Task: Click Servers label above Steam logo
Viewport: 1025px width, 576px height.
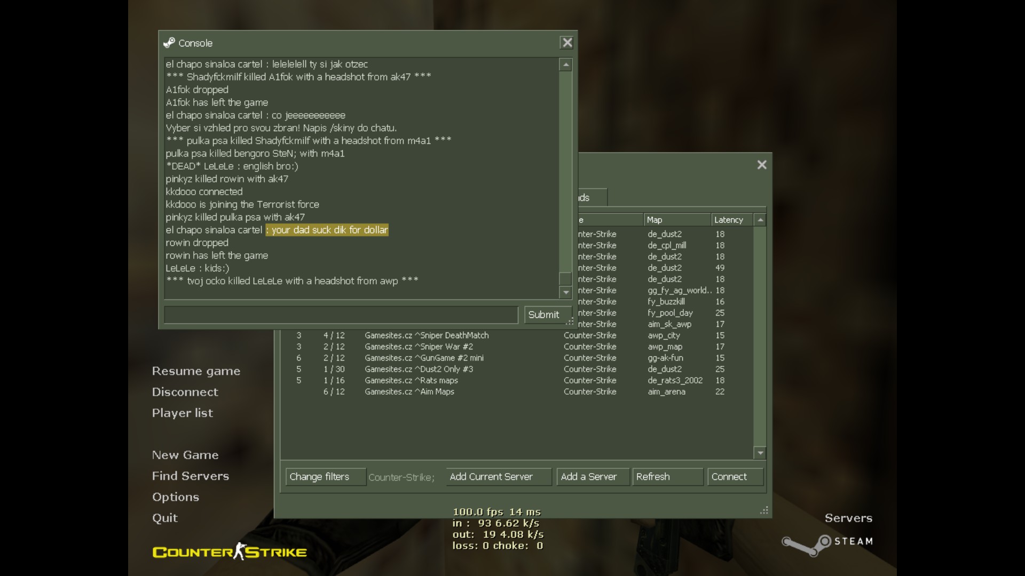Action: (848, 518)
